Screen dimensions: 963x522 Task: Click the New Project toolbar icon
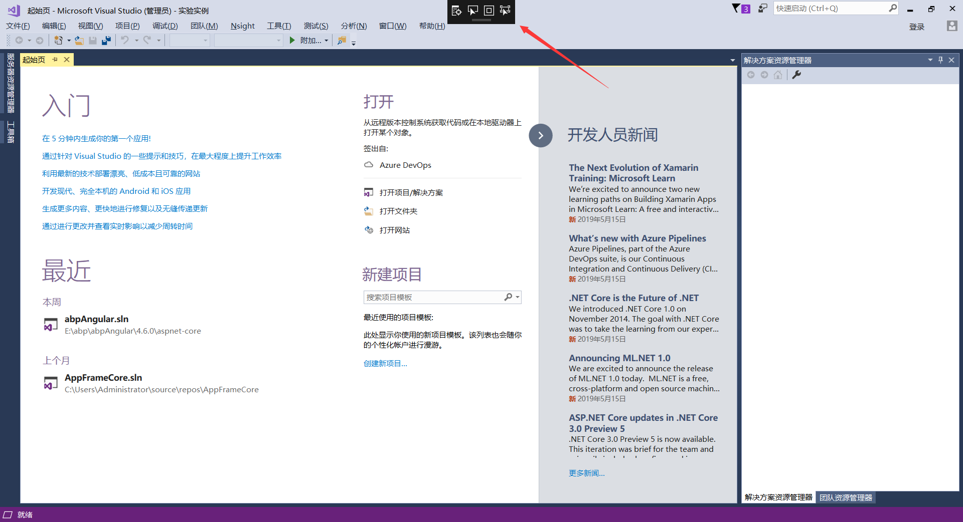click(x=59, y=41)
